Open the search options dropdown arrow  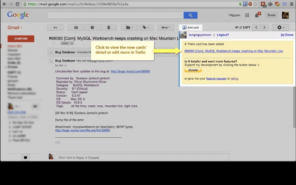pos(181,15)
